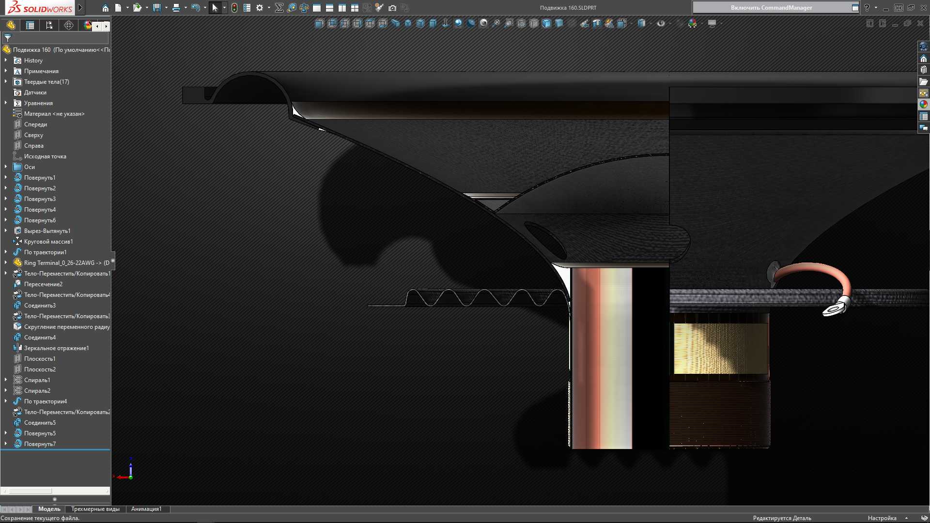This screenshot has height=523, width=930.
Task: Expand the Твердые тела(17) folder
Action: click(6, 82)
